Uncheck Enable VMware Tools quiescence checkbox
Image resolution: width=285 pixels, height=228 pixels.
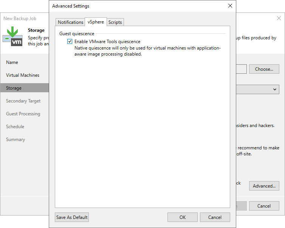click(70, 42)
